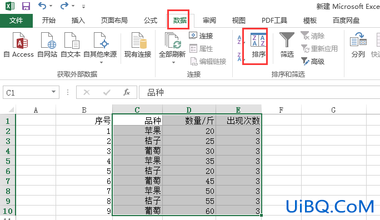Image resolution: width=380 pixels, height=220 pixels.
Task: Select column E header
Action: pyautogui.click(x=238, y=110)
